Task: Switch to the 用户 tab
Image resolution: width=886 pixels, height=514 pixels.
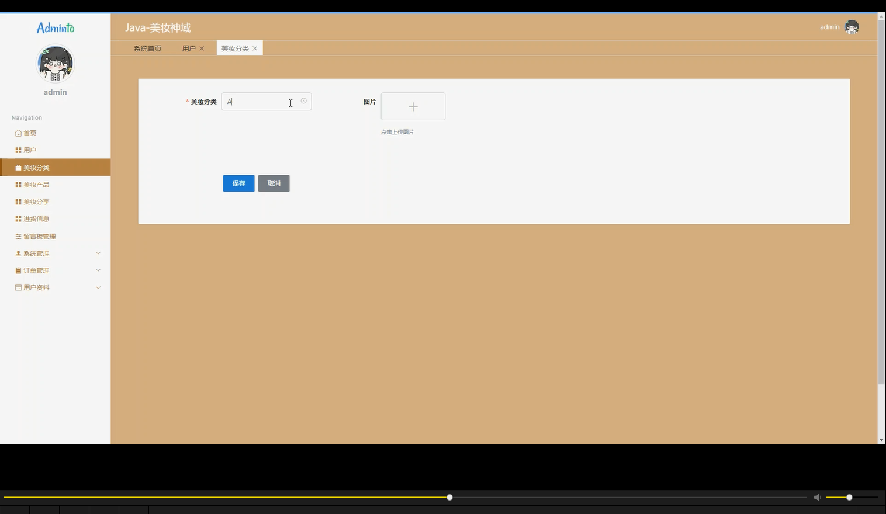Action: pos(188,48)
